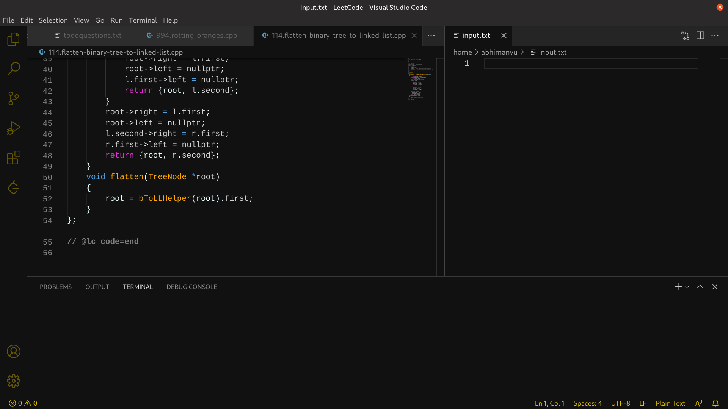This screenshot has height=409, width=728.
Task: Maximize the panel with up chevron
Action: [x=700, y=287]
